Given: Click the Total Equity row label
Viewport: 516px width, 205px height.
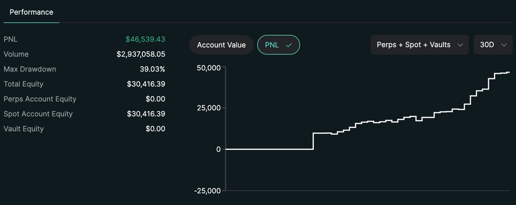Looking at the screenshot, I should [23, 84].
